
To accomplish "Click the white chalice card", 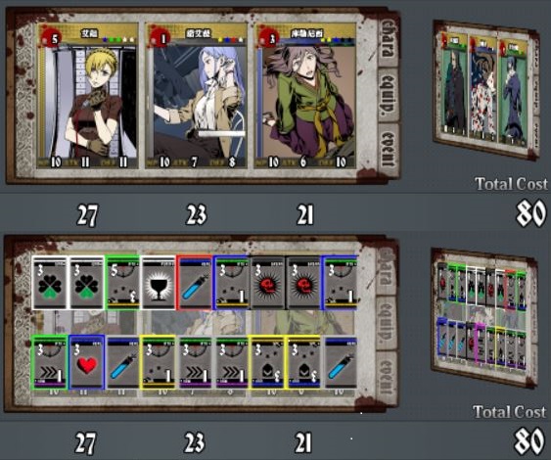I will (x=159, y=283).
